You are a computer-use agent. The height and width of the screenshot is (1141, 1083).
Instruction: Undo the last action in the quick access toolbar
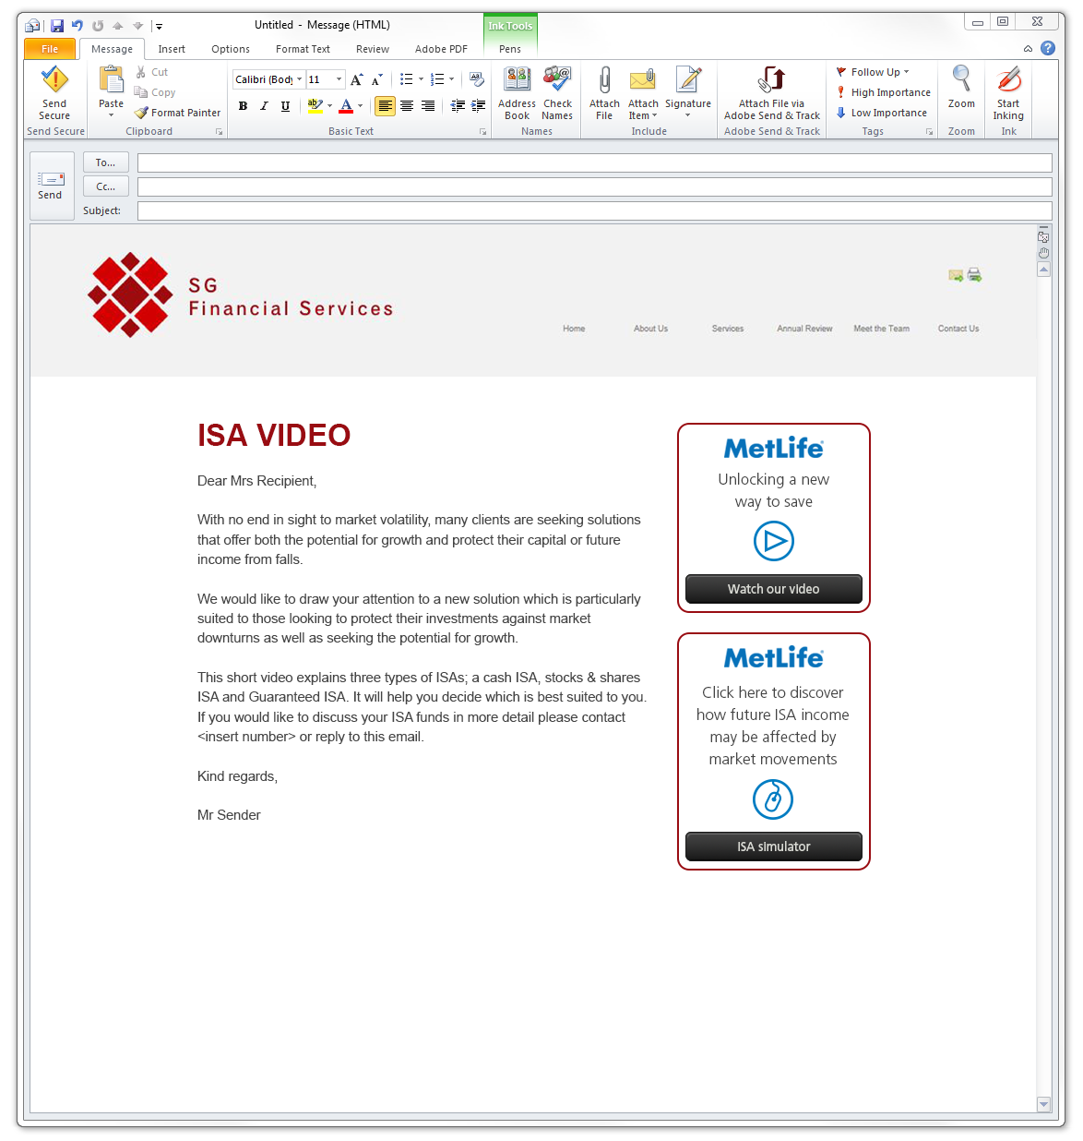pyautogui.click(x=77, y=26)
